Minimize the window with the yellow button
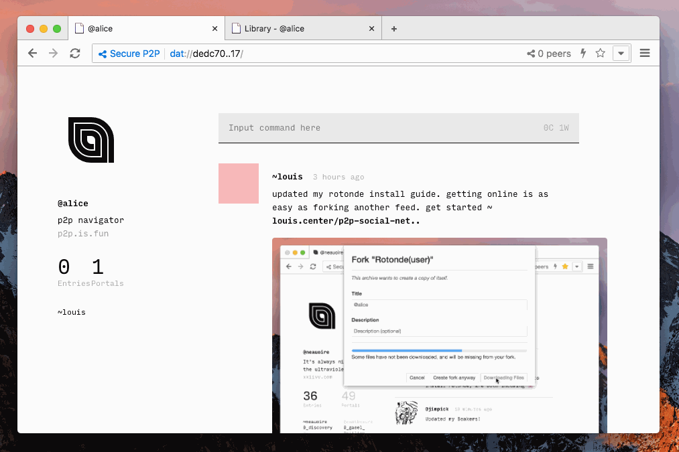Image resolution: width=679 pixels, height=452 pixels. tap(44, 29)
